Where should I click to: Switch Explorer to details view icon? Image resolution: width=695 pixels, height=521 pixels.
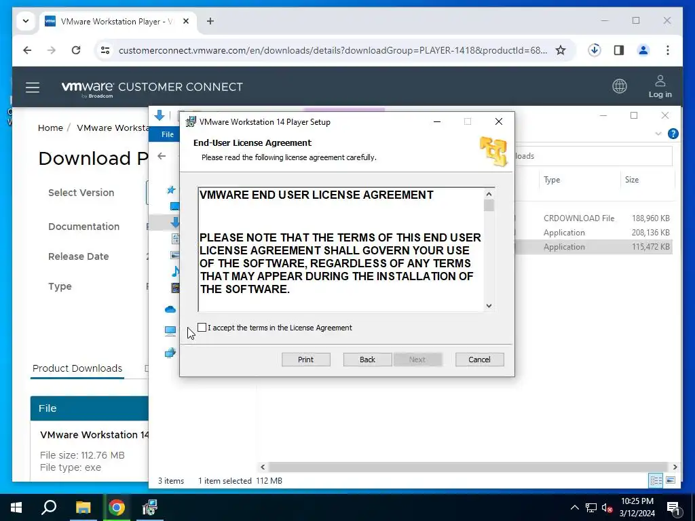656,480
